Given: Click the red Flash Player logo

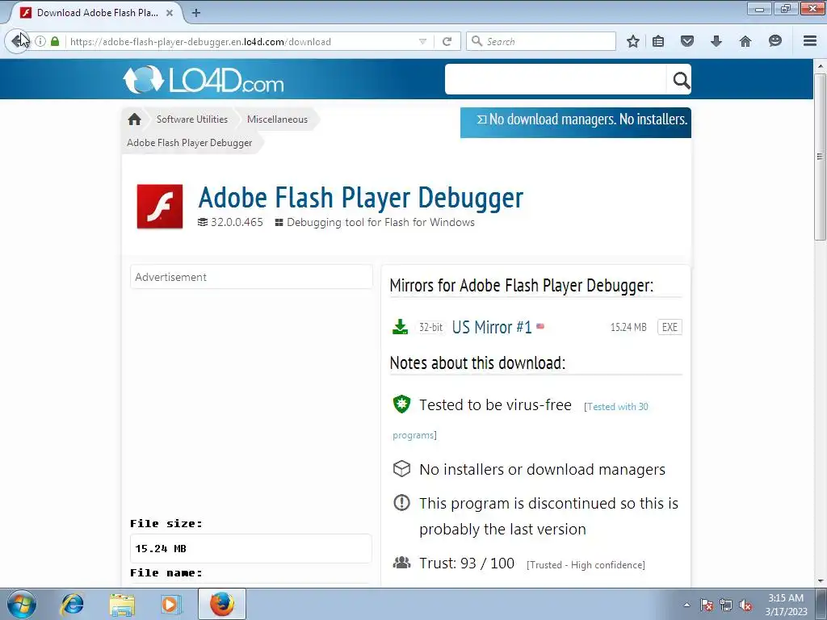Looking at the screenshot, I should (x=160, y=206).
